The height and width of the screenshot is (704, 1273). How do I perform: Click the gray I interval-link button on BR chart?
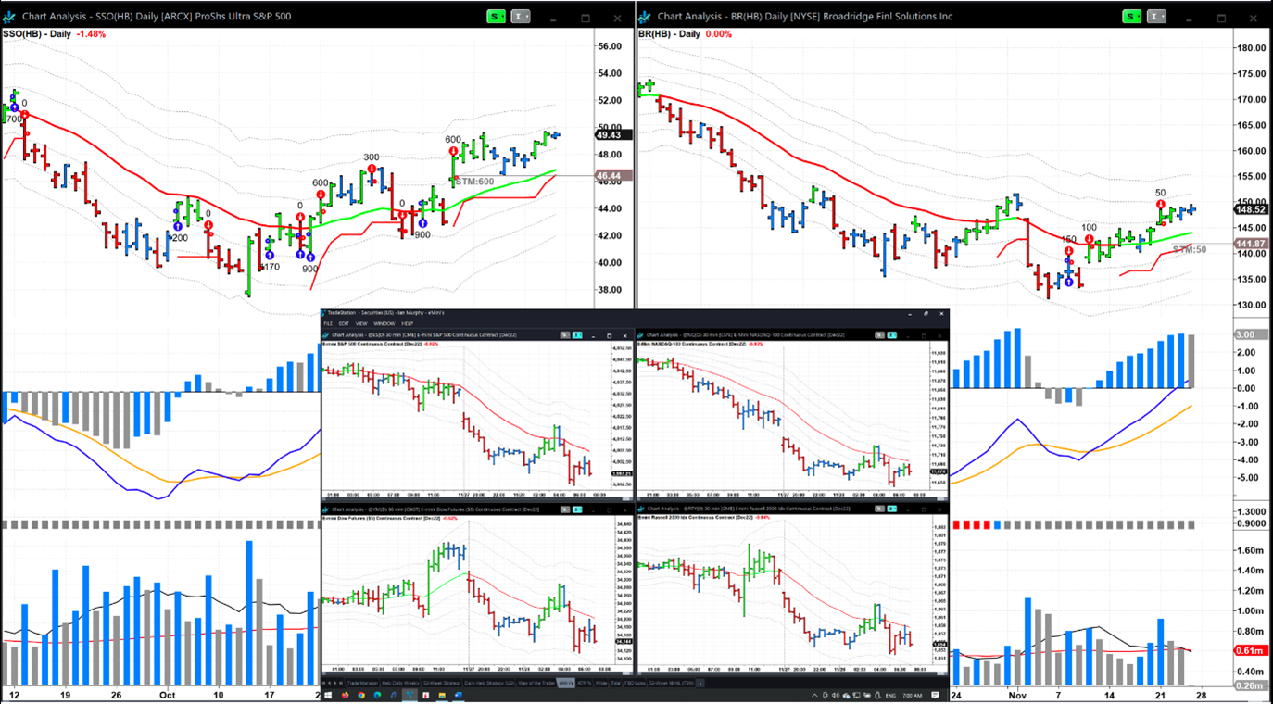pyautogui.click(x=1156, y=17)
